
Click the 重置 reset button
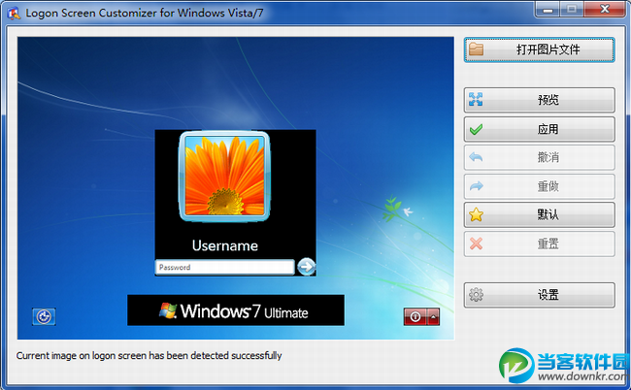(x=539, y=244)
